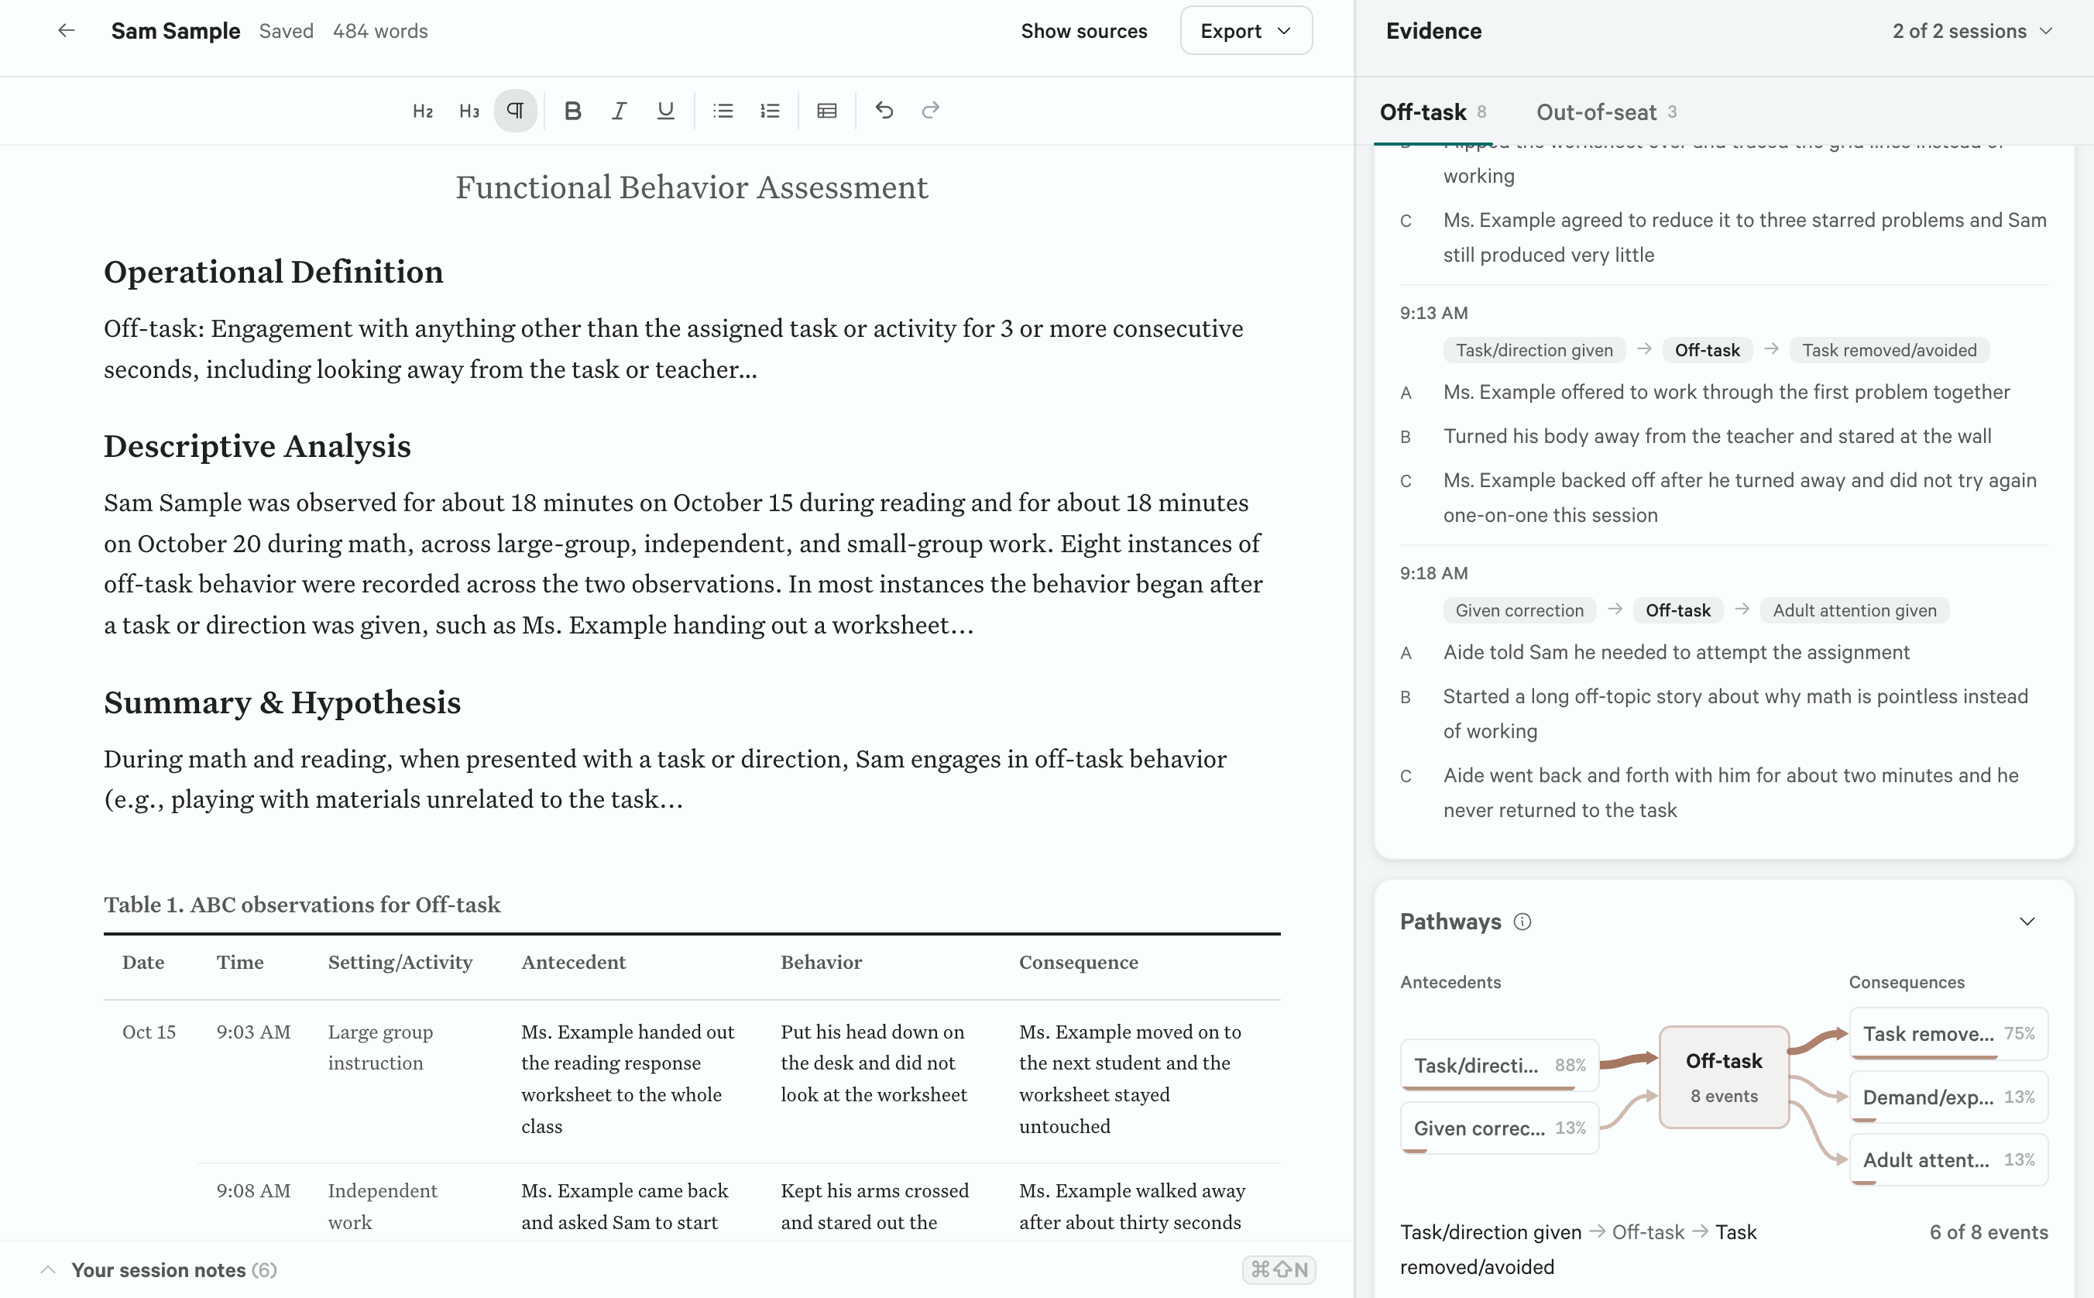The width and height of the screenshot is (2094, 1298).
Task: Select the Task/directi... 88% antecedent node
Action: point(1500,1064)
